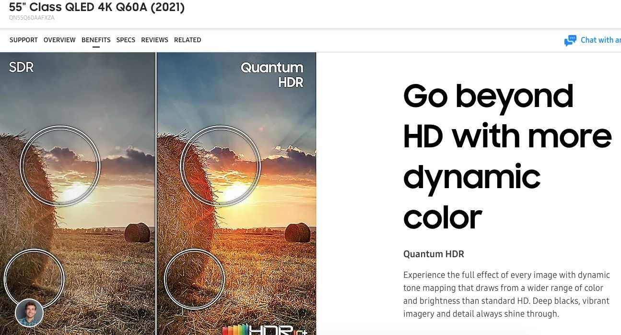Click the 55" Class QLED 4K Q60A title
Screen dimensions: 621x335
click(97, 7)
